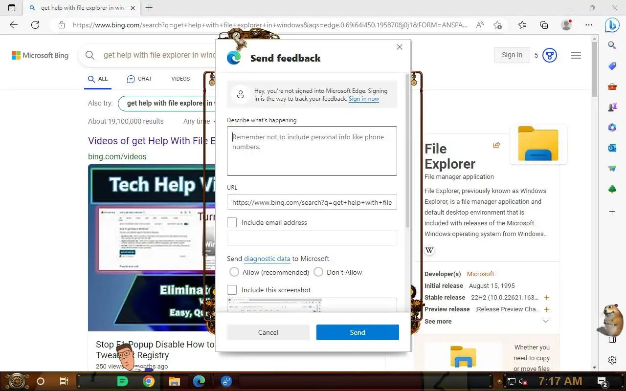This screenshot has width=626, height=391.
Task: Open sidebar settings gear icon
Action: pyautogui.click(x=612, y=360)
